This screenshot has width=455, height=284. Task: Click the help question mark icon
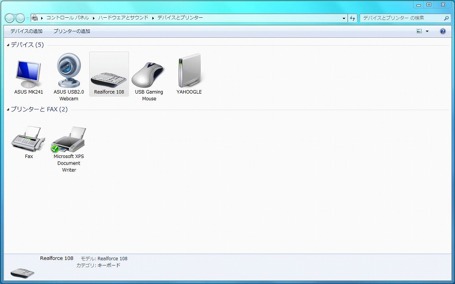(443, 32)
